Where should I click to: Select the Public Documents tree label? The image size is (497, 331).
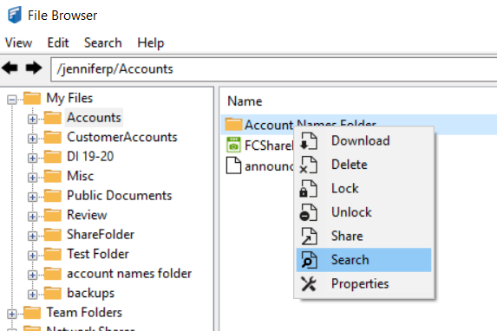click(120, 196)
